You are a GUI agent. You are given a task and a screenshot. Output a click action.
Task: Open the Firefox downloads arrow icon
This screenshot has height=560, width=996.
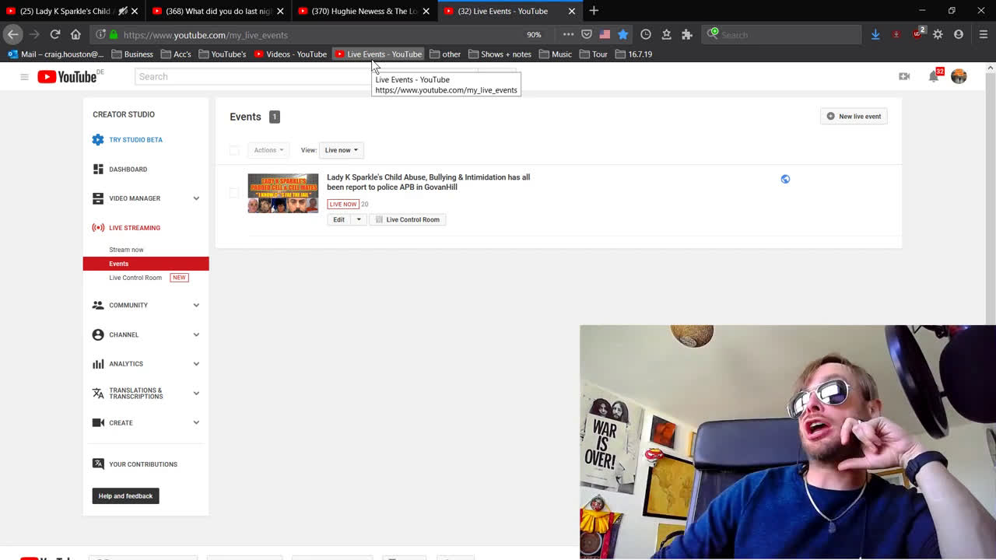pyautogui.click(x=875, y=34)
